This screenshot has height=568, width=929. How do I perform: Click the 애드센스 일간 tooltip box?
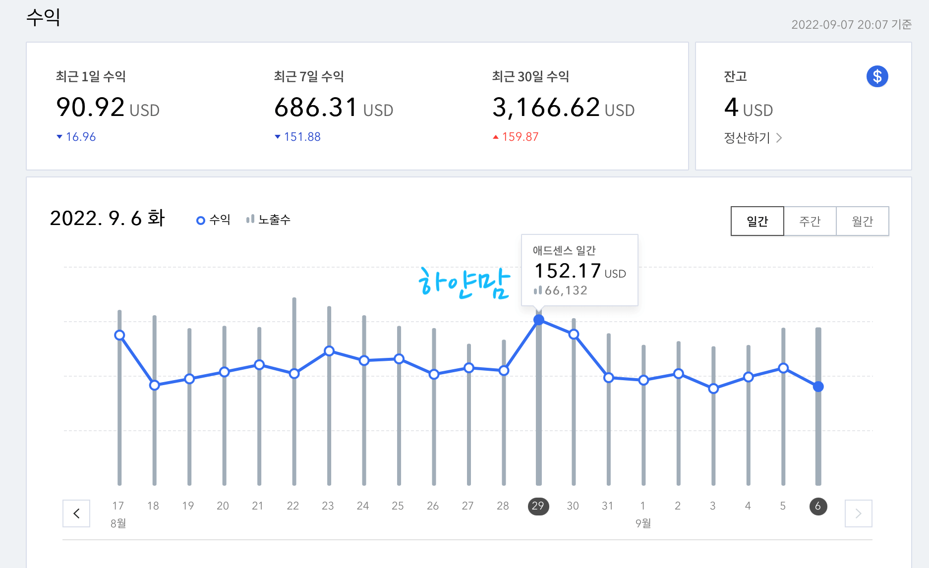579,270
